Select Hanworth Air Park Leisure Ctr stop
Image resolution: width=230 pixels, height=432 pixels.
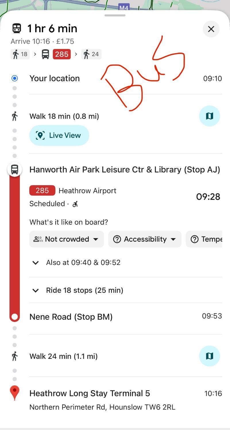point(125,170)
